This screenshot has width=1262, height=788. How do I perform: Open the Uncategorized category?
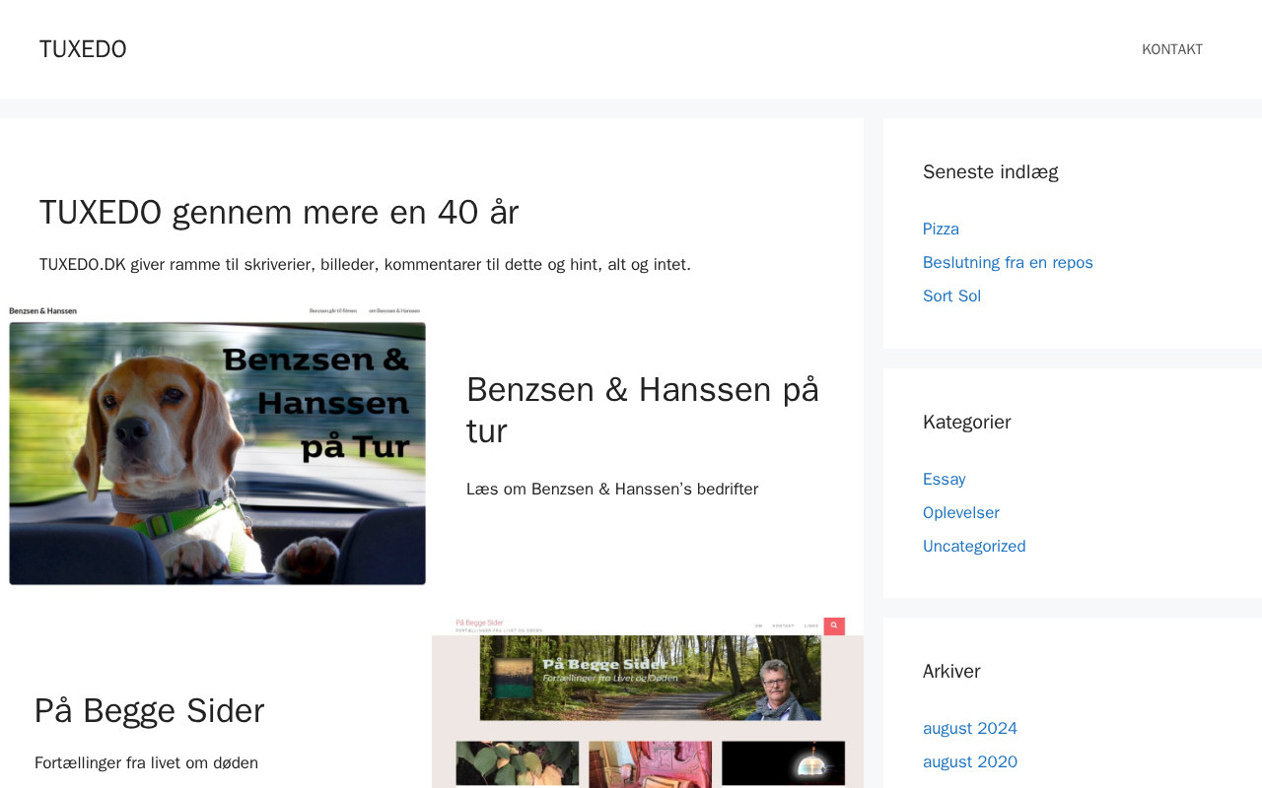tap(973, 547)
